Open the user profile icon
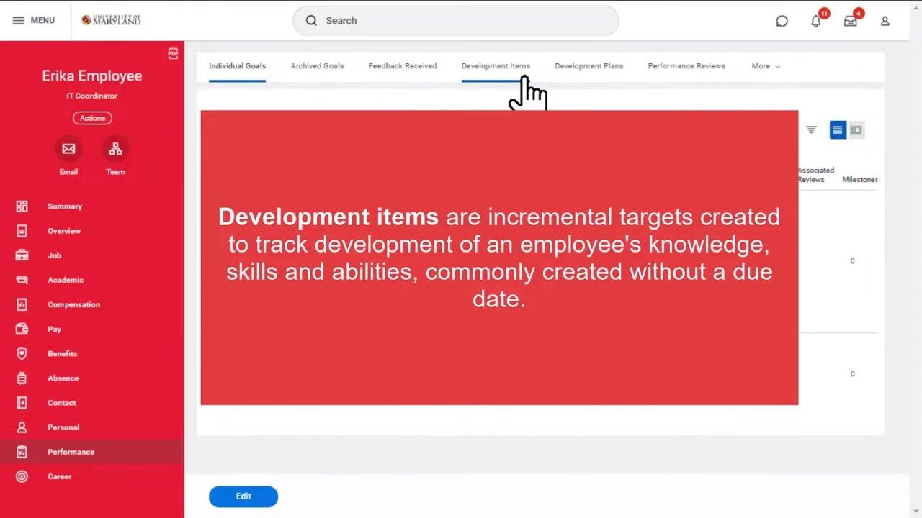This screenshot has height=518, width=922. [x=885, y=21]
